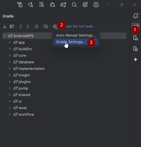Expand the insight module
Screen dimensions: 141x147
point(10,75)
